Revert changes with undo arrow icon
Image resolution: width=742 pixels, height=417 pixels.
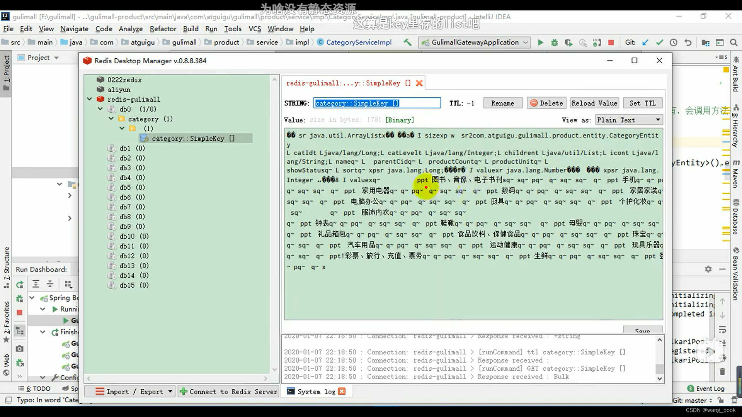(x=688, y=42)
